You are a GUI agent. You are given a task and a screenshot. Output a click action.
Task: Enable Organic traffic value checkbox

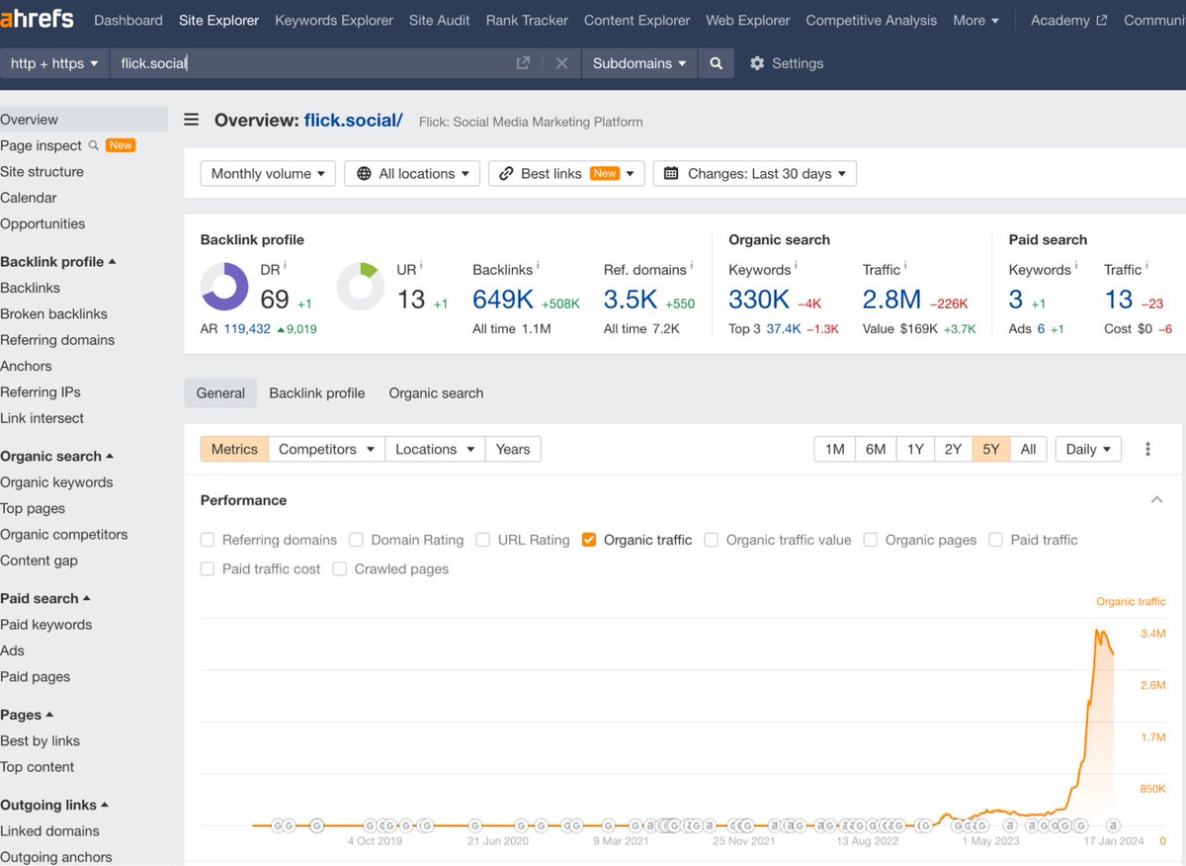711,540
